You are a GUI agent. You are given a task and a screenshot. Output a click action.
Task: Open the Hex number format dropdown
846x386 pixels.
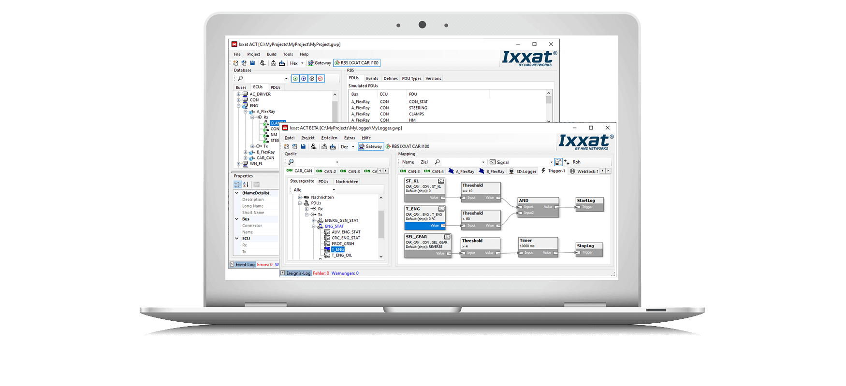(x=302, y=63)
